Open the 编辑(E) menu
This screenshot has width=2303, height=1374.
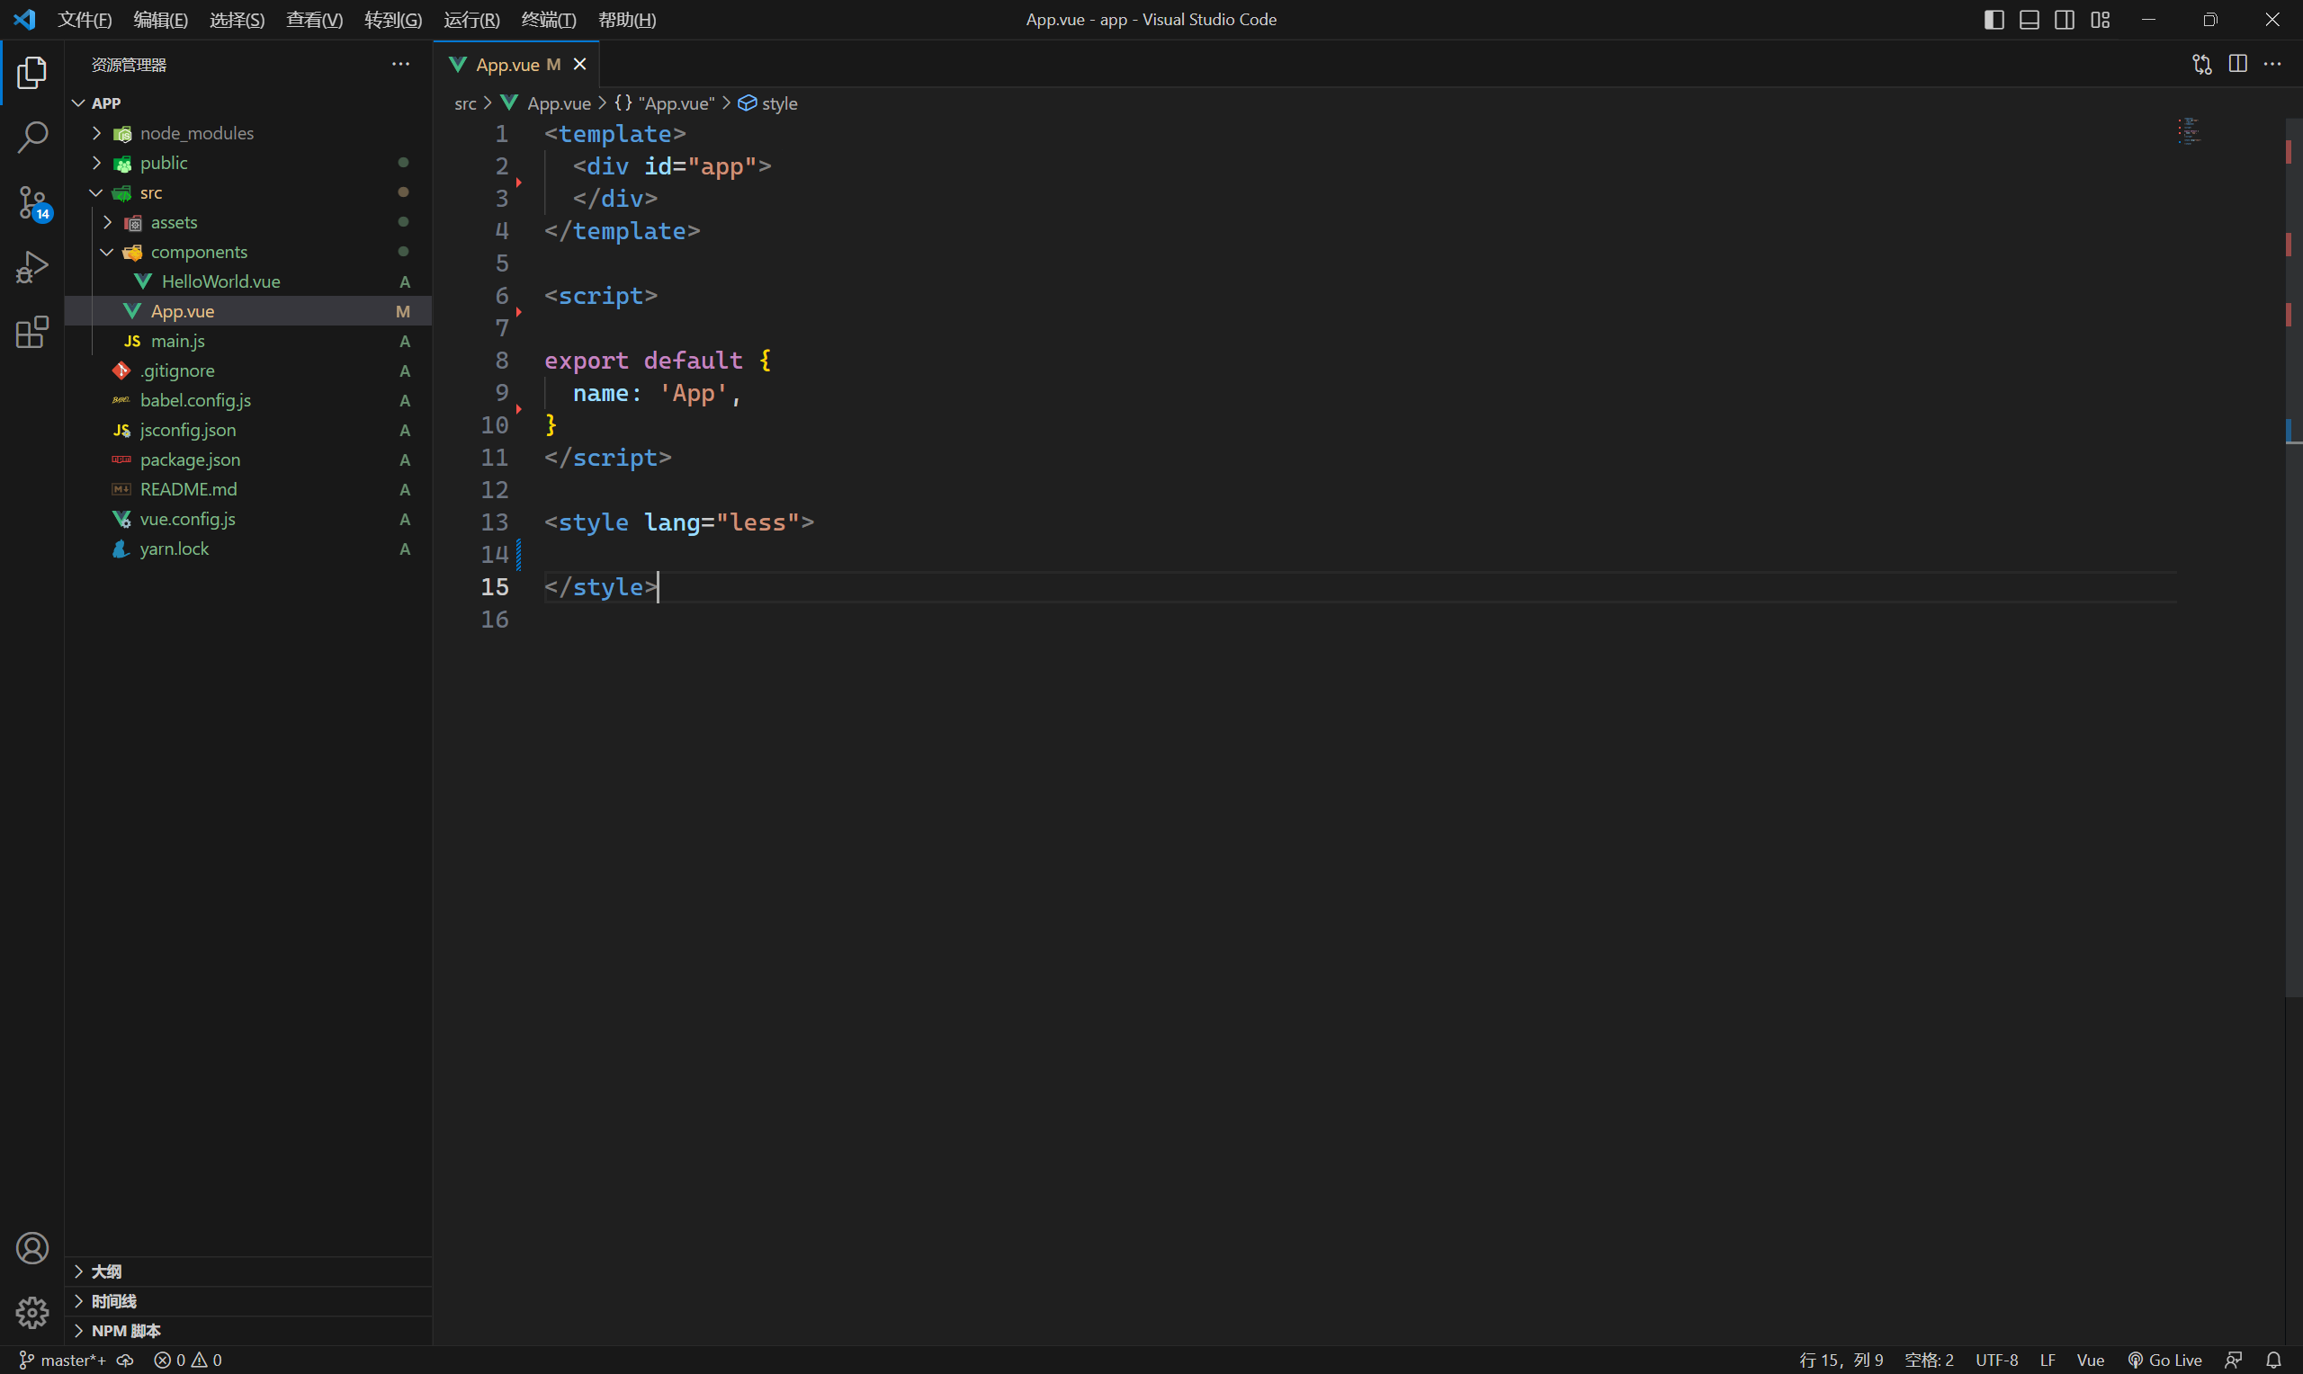(x=160, y=20)
